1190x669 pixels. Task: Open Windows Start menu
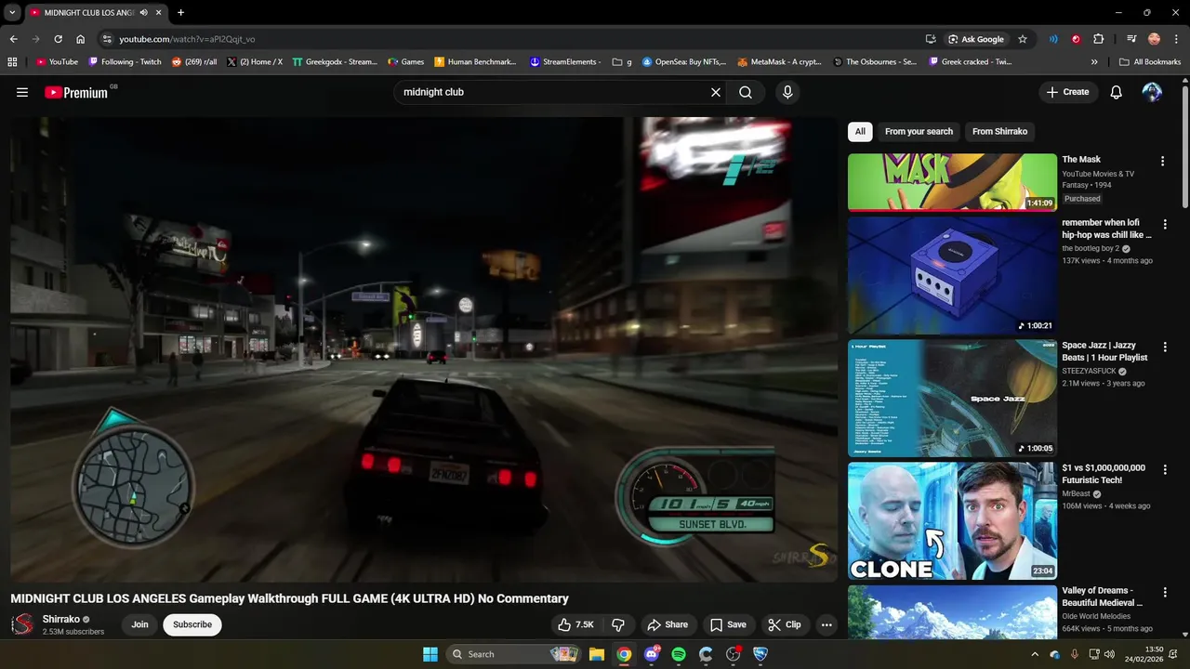tap(430, 654)
